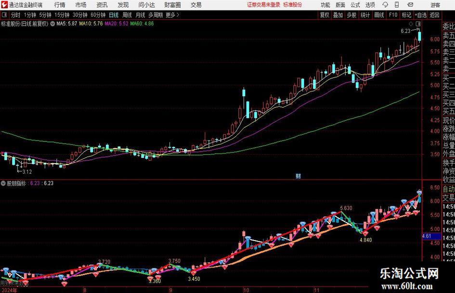Expand the main chart indicator dropdown arrow
455x293 pixels.
[52, 24]
